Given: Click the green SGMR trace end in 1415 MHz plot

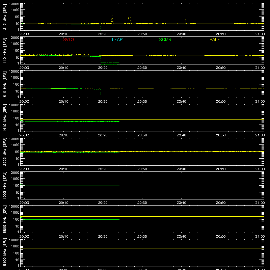Looking at the screenshot, I should click(x=119, y=122).
